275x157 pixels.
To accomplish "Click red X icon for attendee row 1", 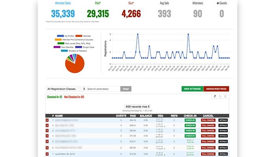I will tap(47, 120).
